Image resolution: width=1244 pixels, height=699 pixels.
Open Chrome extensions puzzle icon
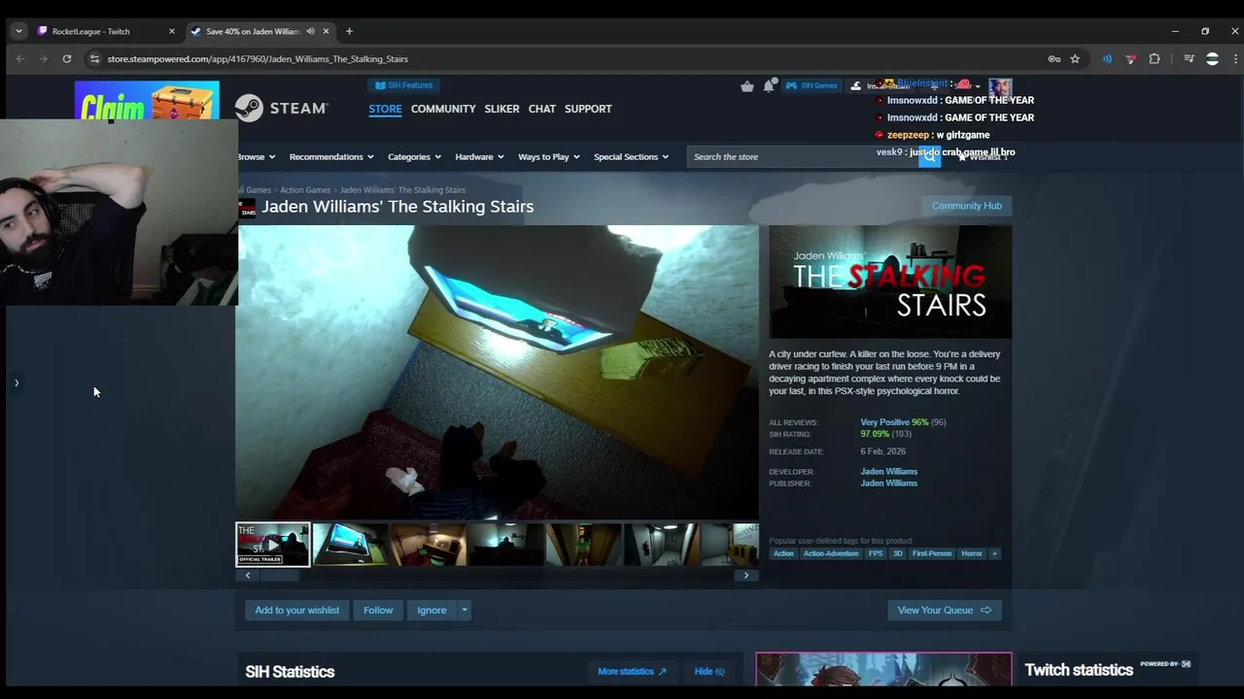(1155, 59)
